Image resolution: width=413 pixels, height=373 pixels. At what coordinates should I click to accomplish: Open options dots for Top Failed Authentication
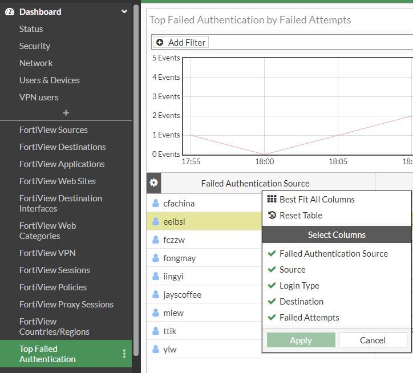pyautogui.click(x=124, y=354)
